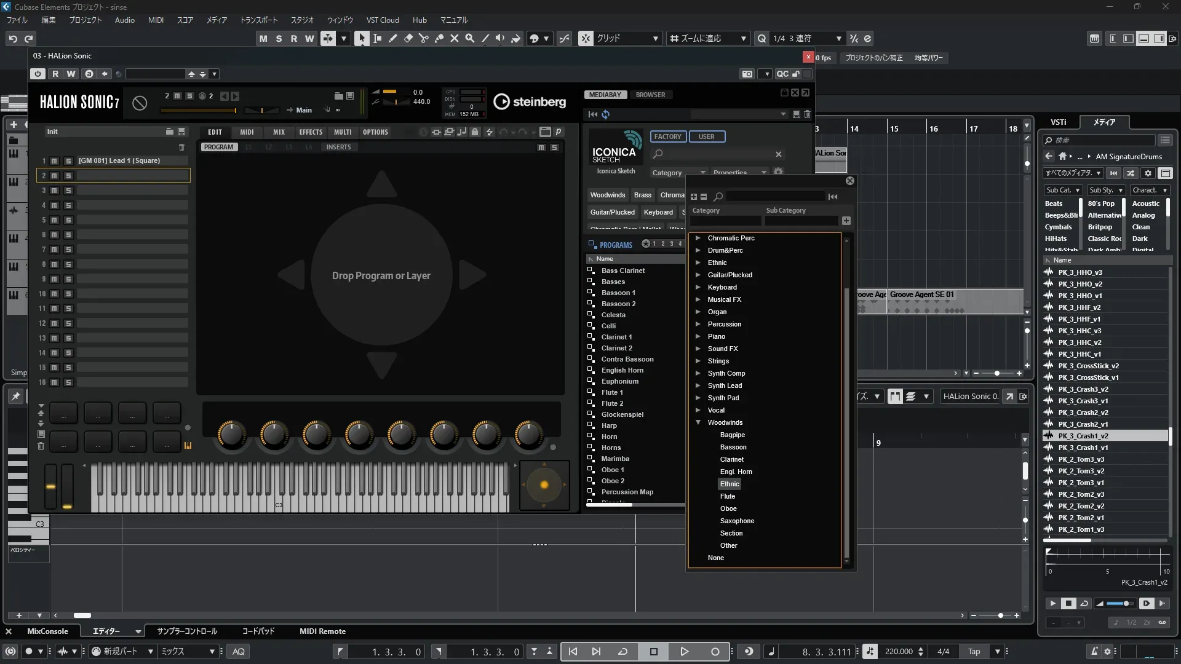
Task: Select the Scissors split tool
Action: coord(424,38)
